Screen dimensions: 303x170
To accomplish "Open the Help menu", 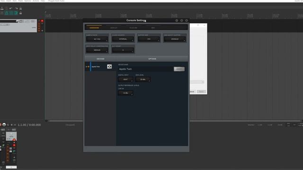I will pos(43,1).
